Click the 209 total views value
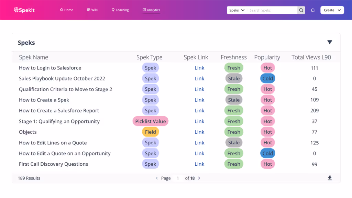 pyautogui.click(x=314, y=110)
